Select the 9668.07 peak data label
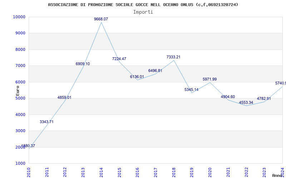 click(x=101, y=19)
